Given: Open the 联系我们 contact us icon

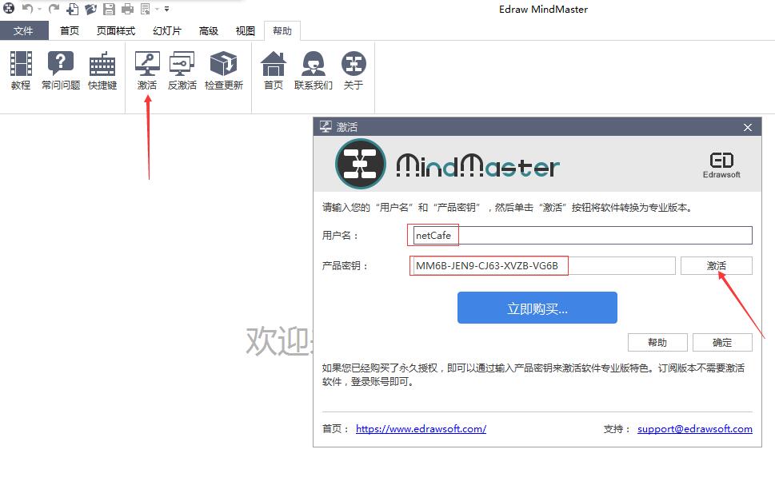Looking at the screenshot, I should click(x=313, y=70).
